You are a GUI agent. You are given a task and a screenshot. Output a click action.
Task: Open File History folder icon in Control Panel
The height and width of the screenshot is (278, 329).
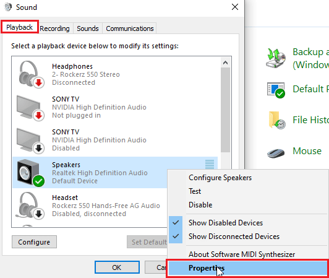pyautogui.click(x=277, y=120)
